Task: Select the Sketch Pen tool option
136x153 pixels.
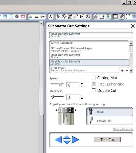Action: [x=110, y=121]
